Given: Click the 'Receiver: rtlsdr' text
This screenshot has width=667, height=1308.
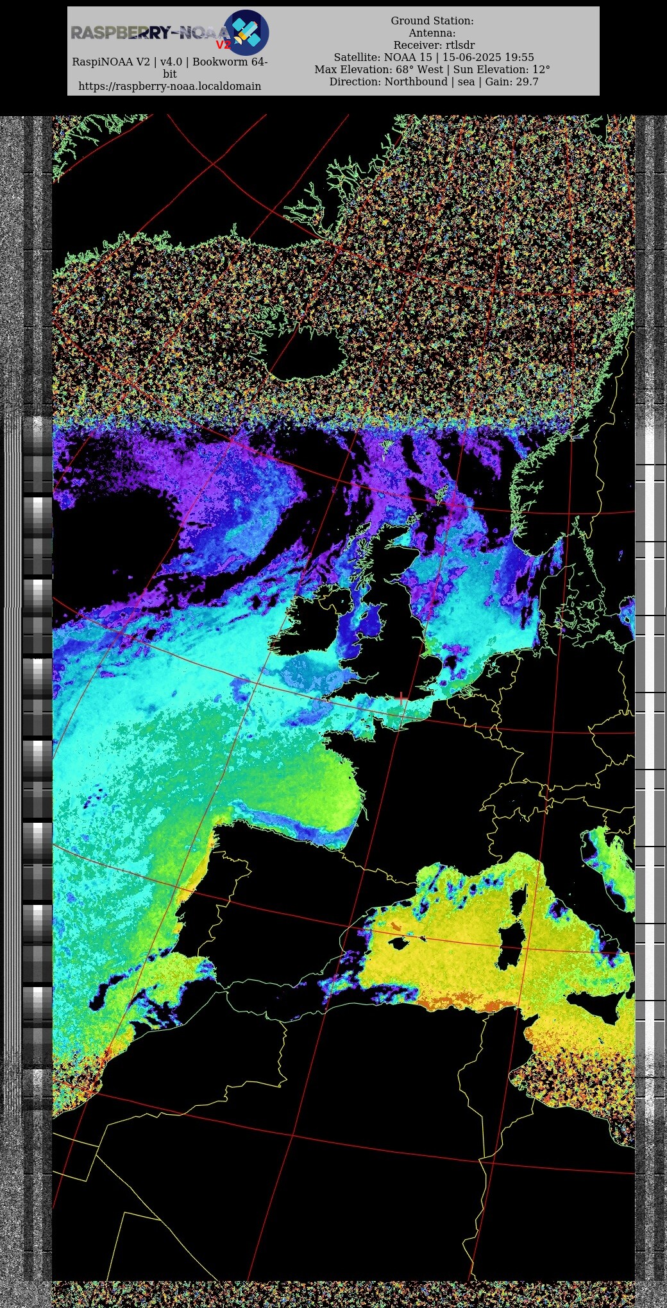Looking at the screenshot, I should (434, 45).
